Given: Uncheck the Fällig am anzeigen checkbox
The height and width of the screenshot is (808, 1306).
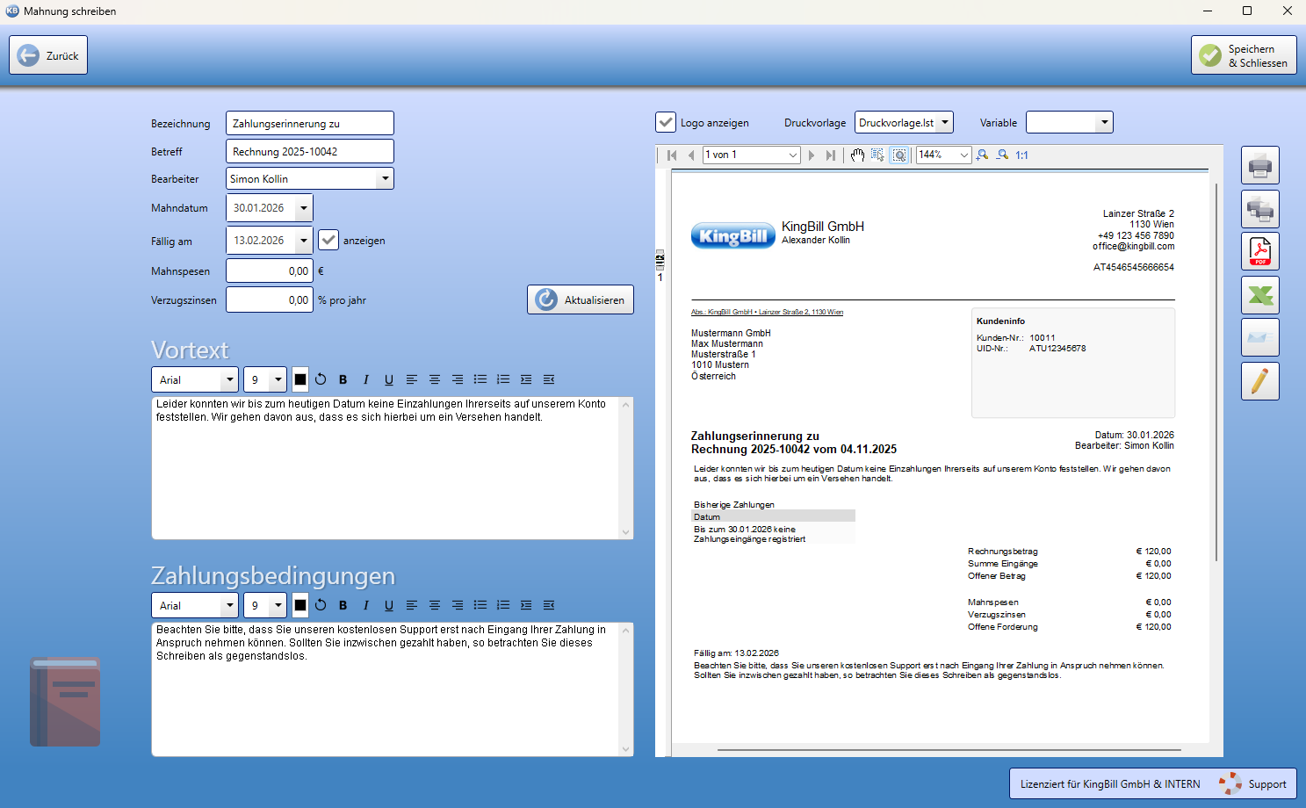Looking at the screenshot, I should click(x=328, y=240).
